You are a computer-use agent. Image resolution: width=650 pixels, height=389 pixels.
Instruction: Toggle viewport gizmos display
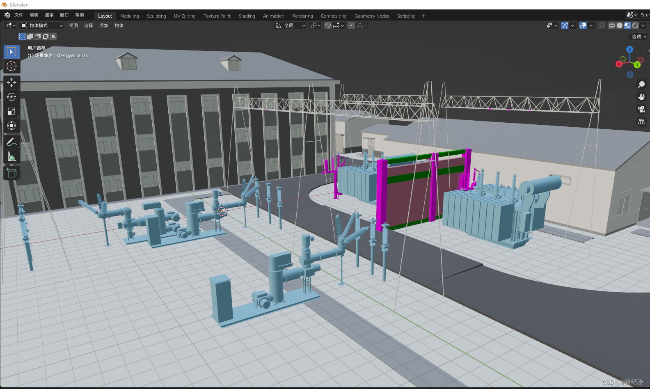(x=565, y=25)
